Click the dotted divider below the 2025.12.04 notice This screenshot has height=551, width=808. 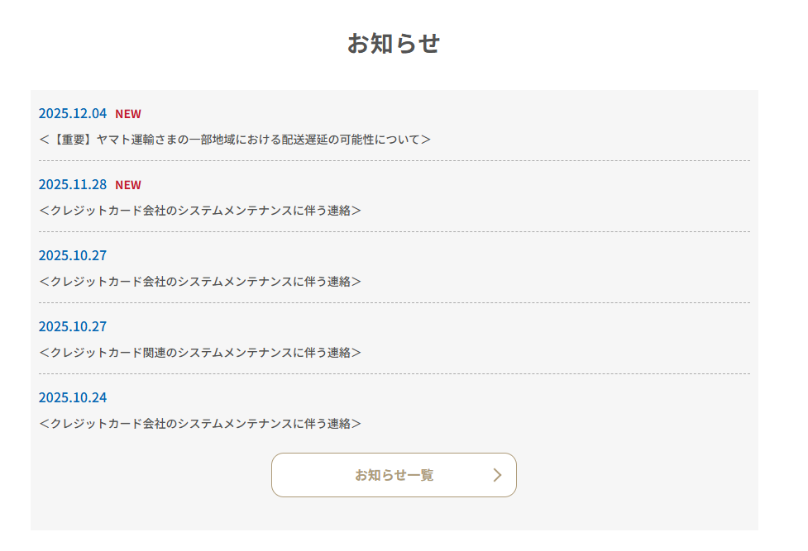click(x=394, y=160)
